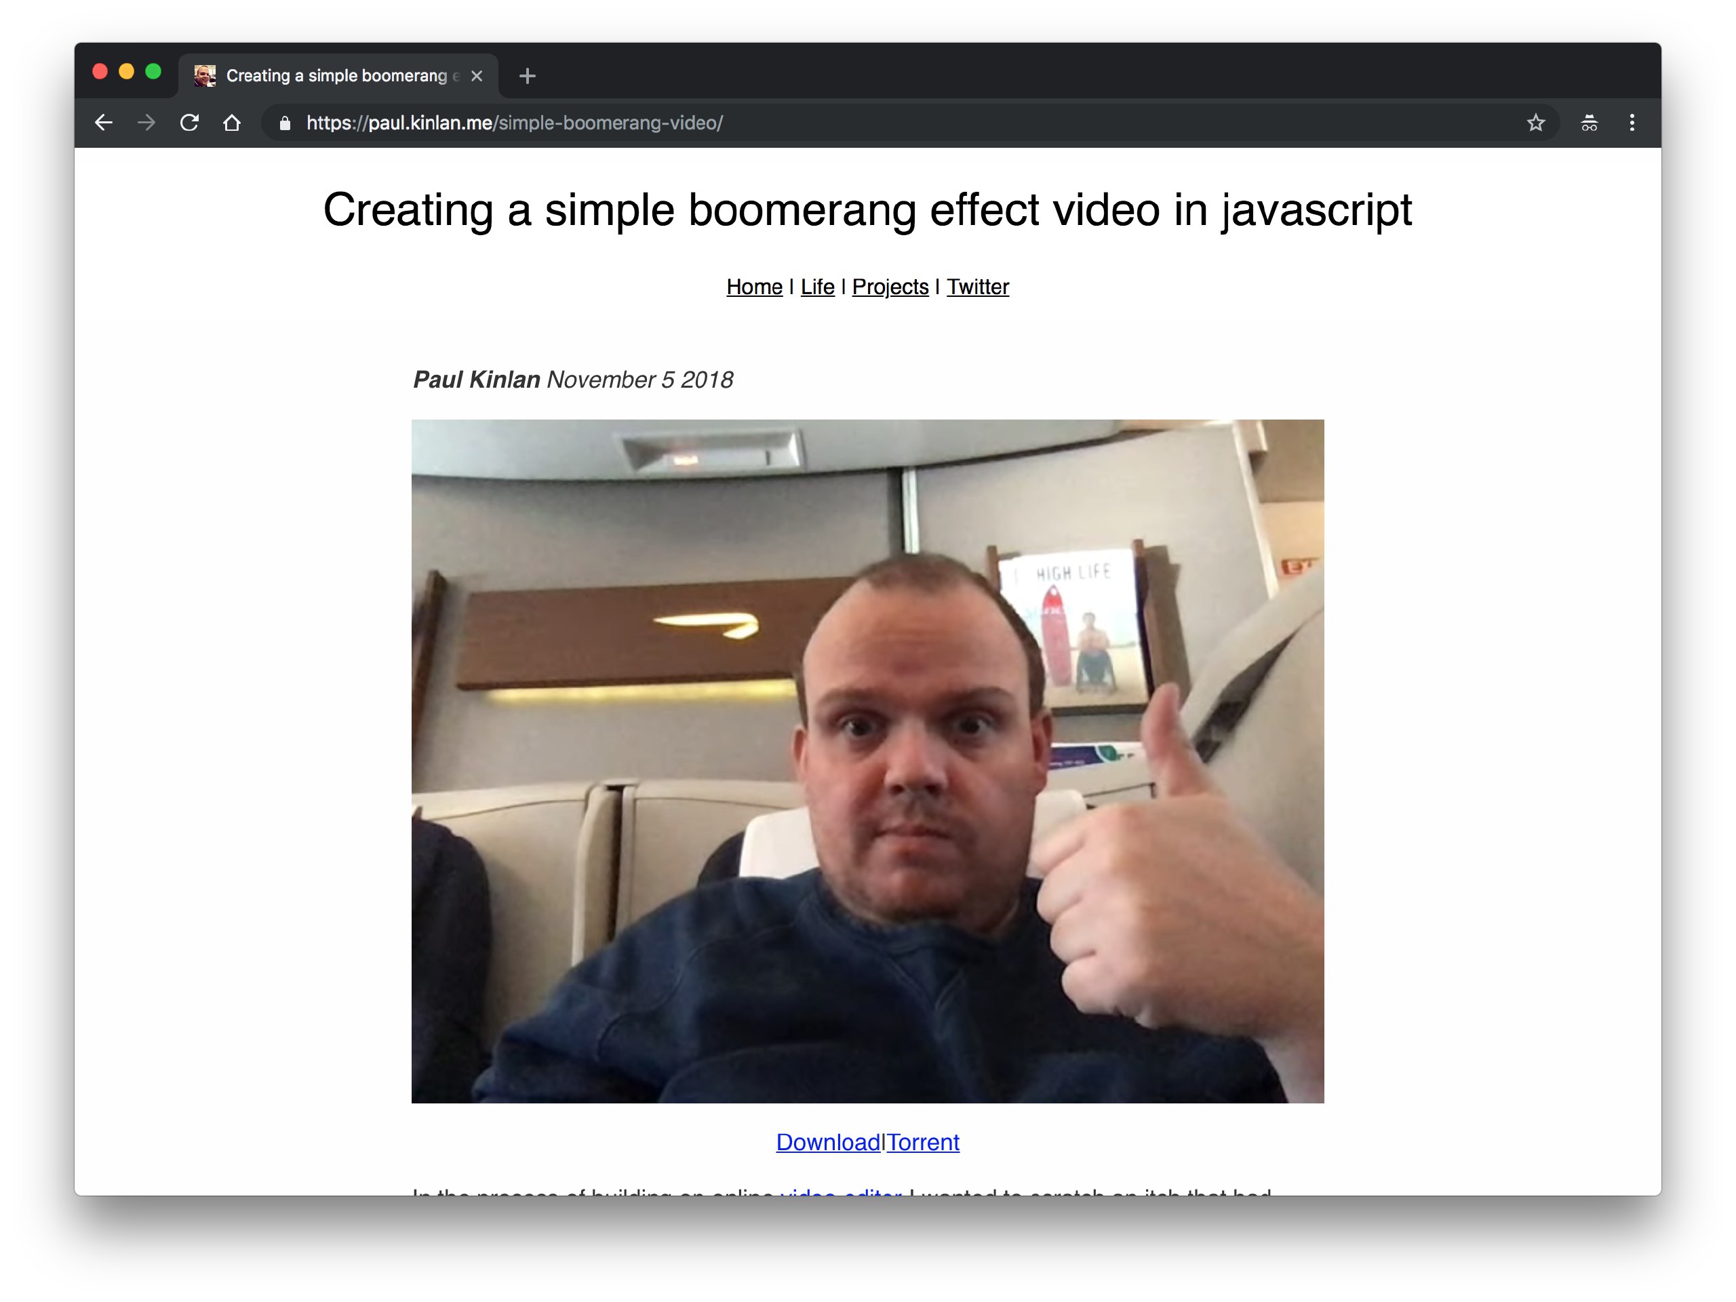Open the home page via house icon
The image size is (1736, 1302).
(231, 123)
